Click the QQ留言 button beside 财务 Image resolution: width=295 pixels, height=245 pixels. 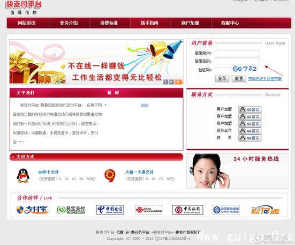pyautogui.click(x=250, y=138)
